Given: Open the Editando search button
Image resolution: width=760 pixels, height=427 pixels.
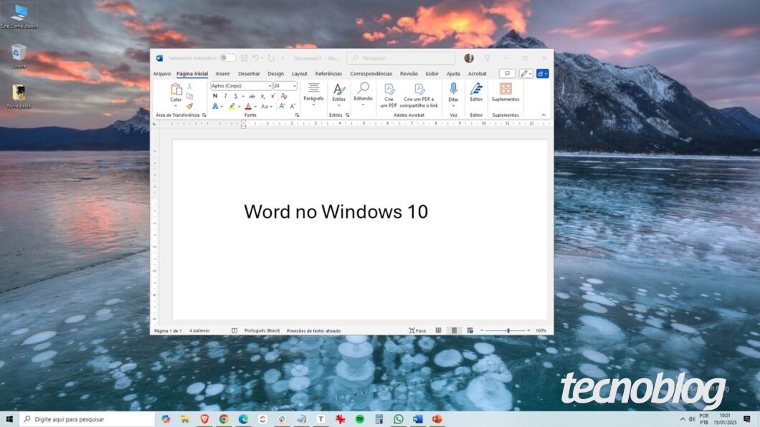Looking at the screenshot, I should 363,94.
